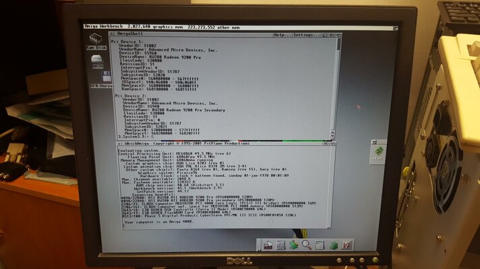
Task: Click the green cube dock icon
Action: pos(333,245)
